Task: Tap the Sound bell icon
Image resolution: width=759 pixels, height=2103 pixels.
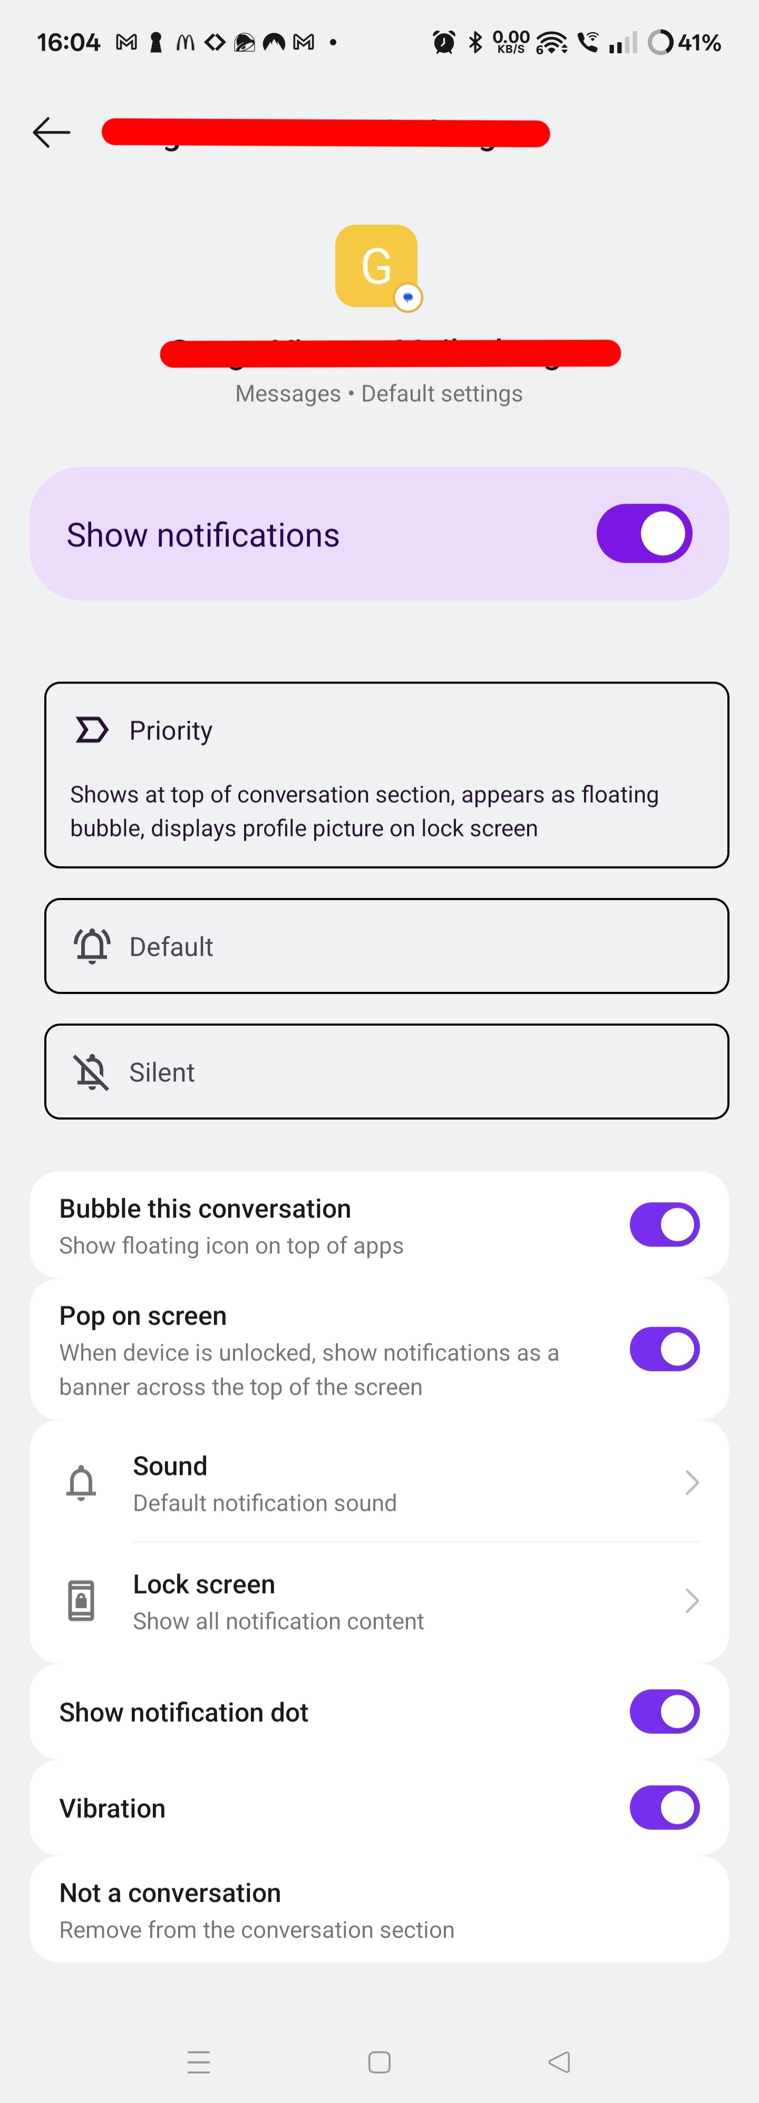Action: [81, 1482]
